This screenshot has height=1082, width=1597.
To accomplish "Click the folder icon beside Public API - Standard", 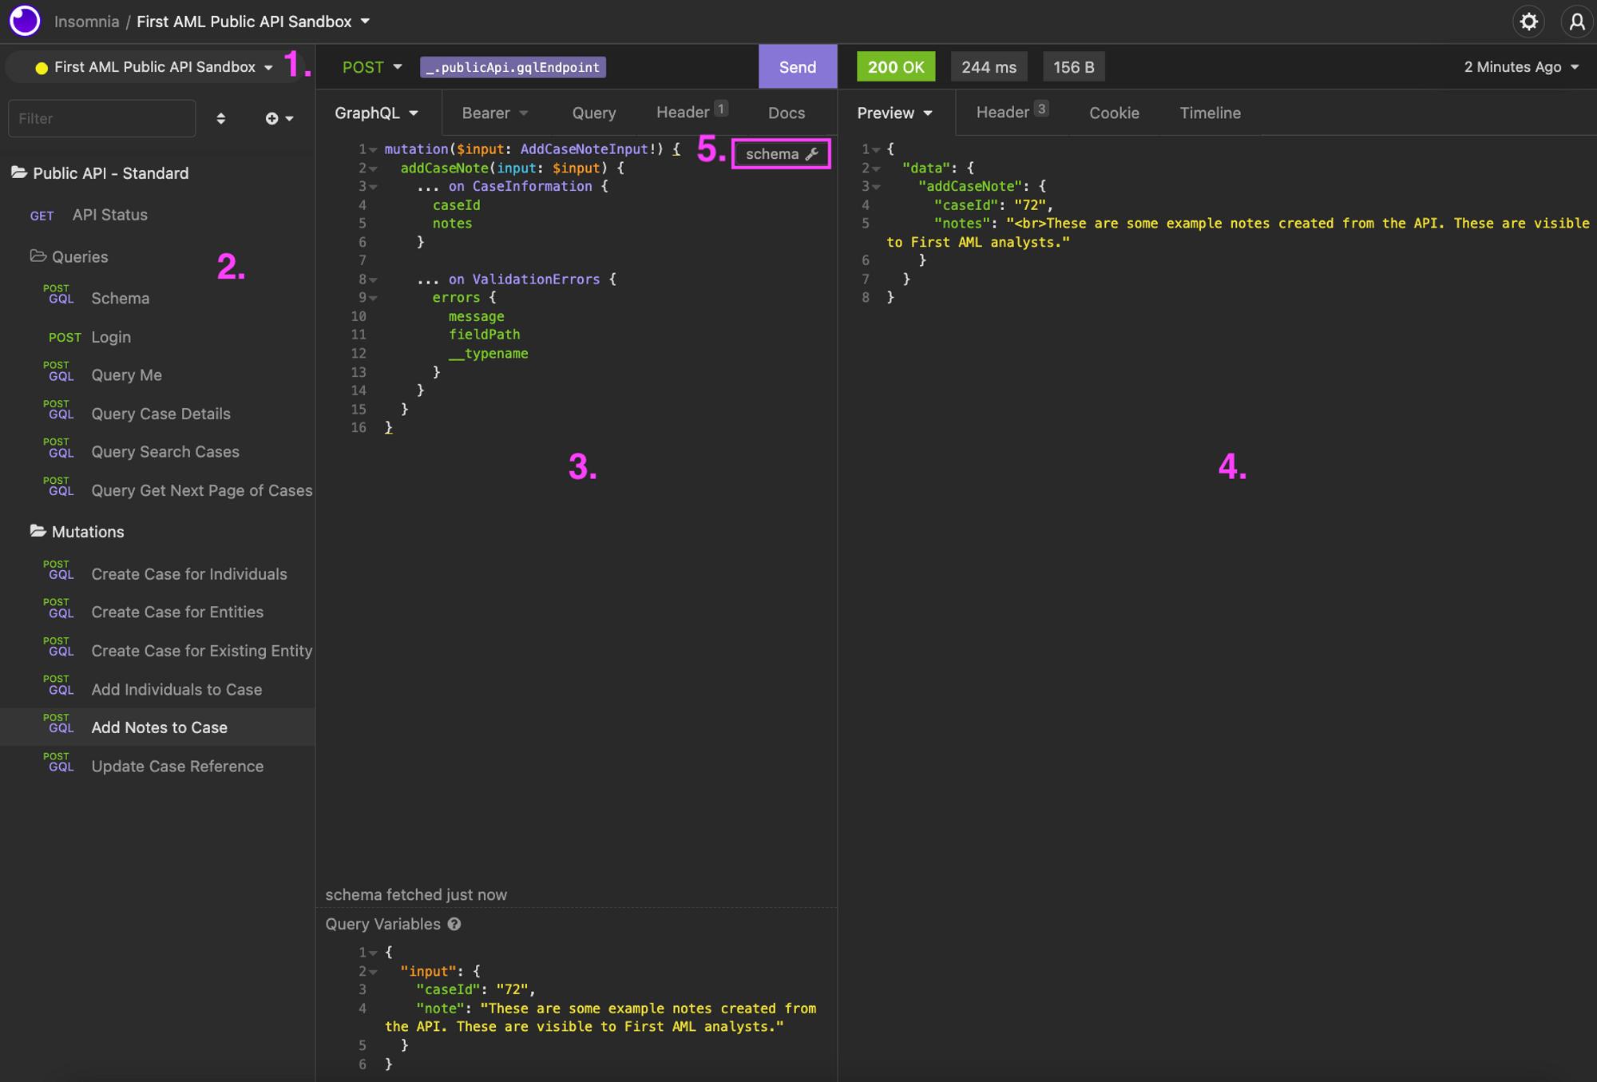I will click(18, 172).
